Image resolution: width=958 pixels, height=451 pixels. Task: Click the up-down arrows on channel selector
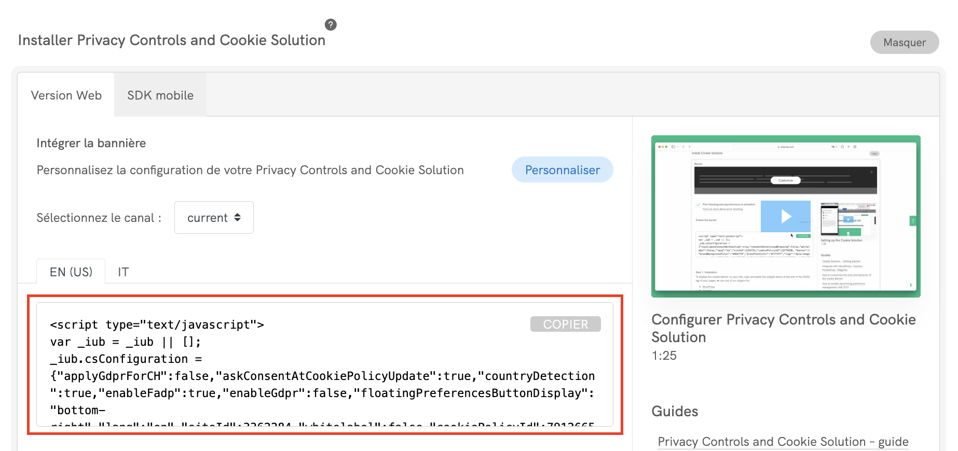coord(238,218)
